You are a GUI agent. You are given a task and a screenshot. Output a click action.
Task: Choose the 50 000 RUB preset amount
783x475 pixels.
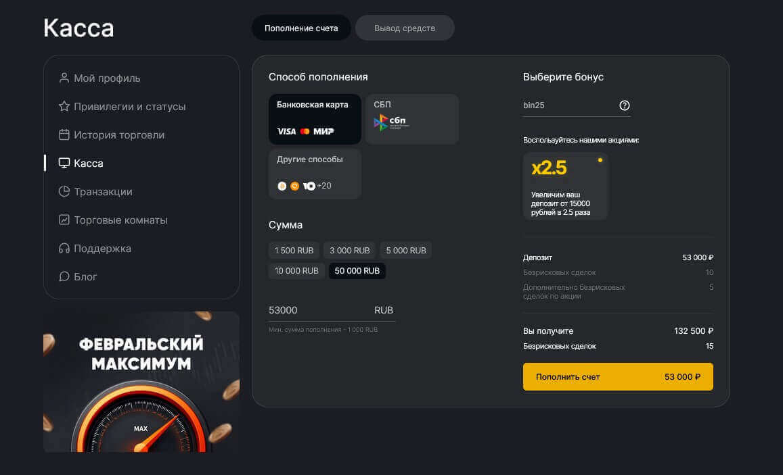pos(357,271)
